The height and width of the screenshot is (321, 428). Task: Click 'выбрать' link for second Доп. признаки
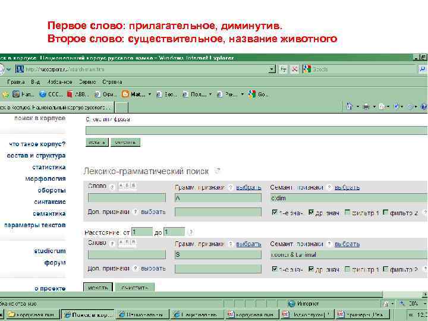(x=153, y=269)
